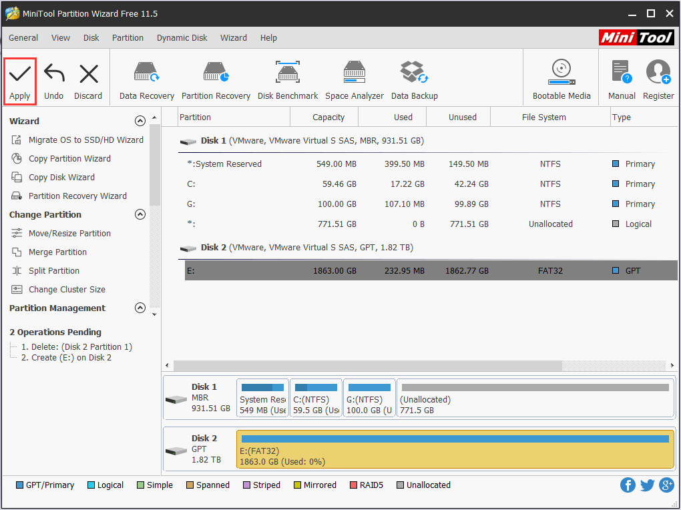Click the Apply checkmark button
Screen dimensions: 681x510
tap(19, 81)
